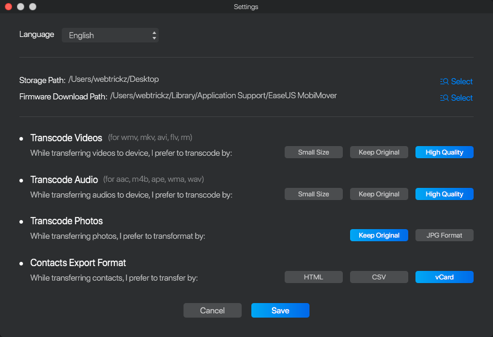Select High Quality for Transcode Videos
Image resolution: width=493 pixels, height=337 pixels.
click(x=445, y=152)
